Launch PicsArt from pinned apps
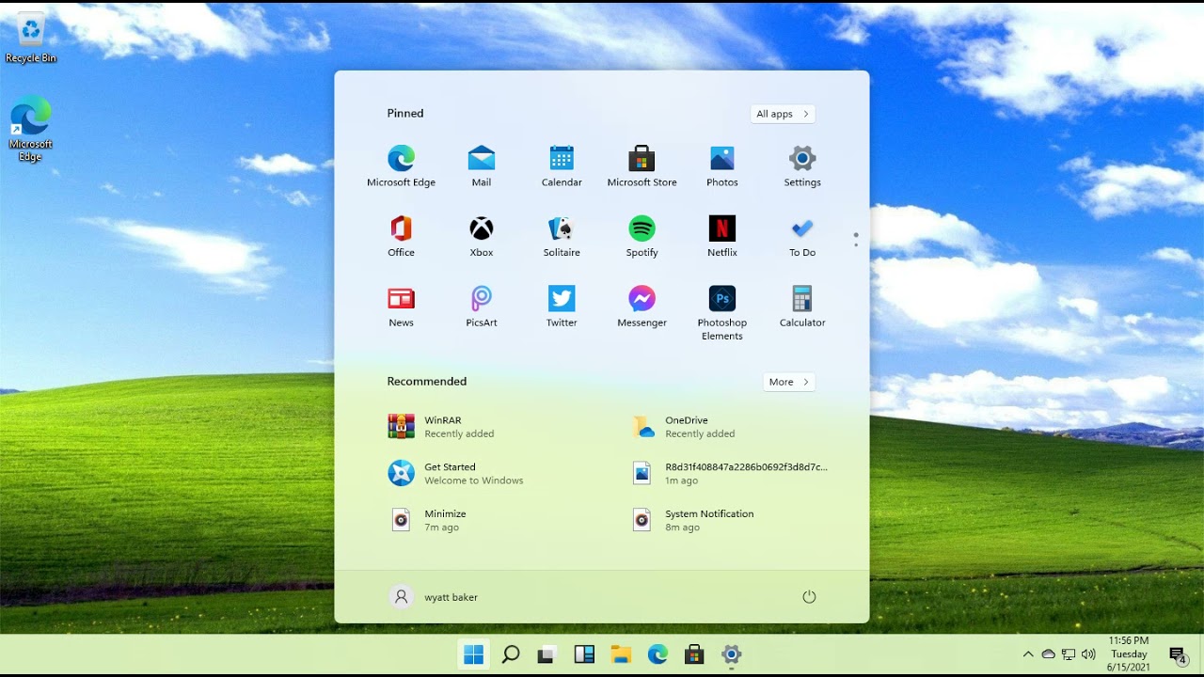 [482, 307]
